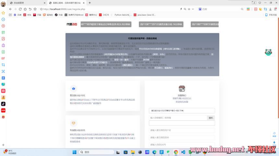Open a new browser tab
The image size is (279, 156).
90,3
